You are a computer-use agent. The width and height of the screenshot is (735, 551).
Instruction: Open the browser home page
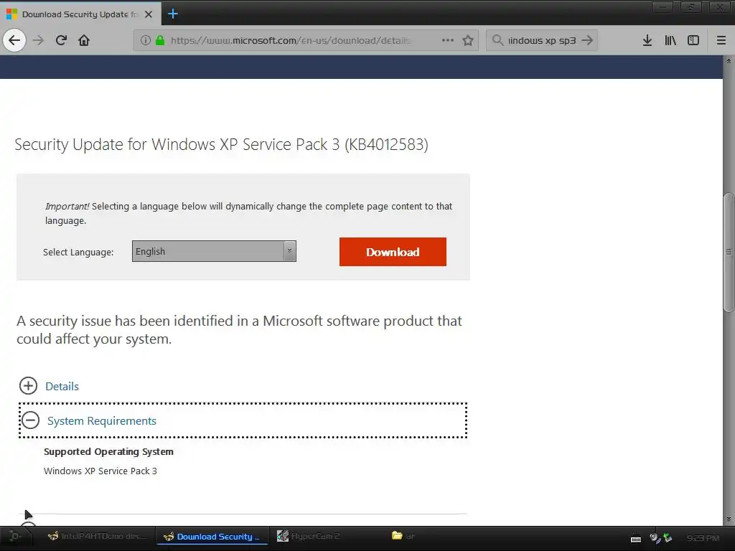pos(84,40)
